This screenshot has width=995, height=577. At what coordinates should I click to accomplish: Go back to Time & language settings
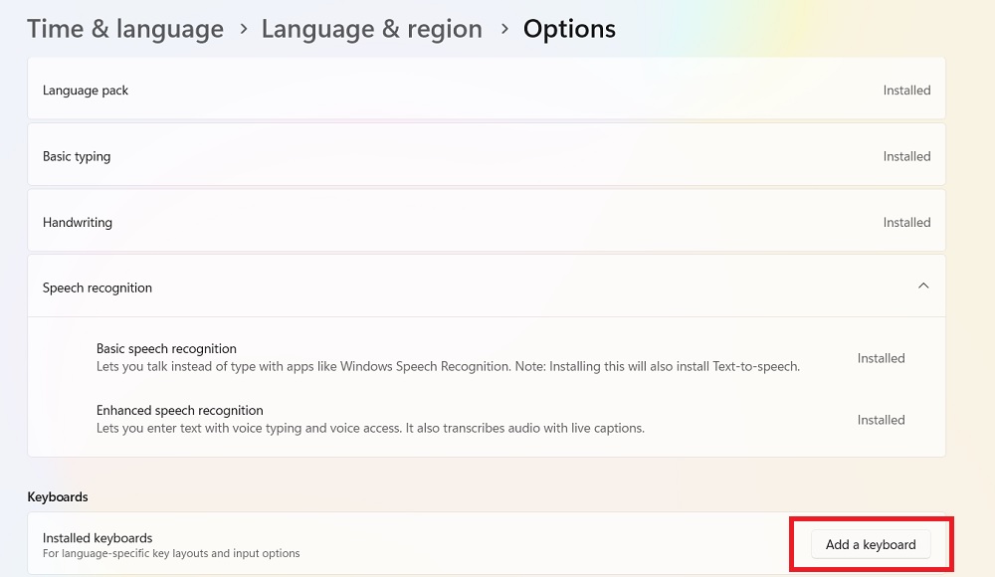[x=125, y=29]
